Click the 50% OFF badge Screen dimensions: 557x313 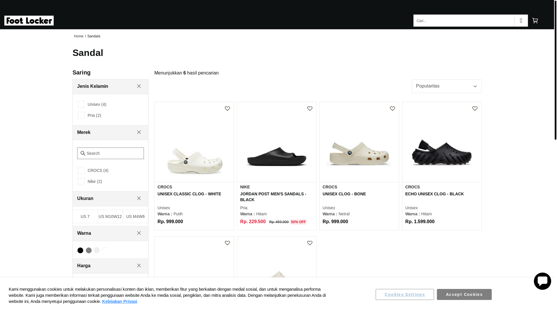point(298,222)
